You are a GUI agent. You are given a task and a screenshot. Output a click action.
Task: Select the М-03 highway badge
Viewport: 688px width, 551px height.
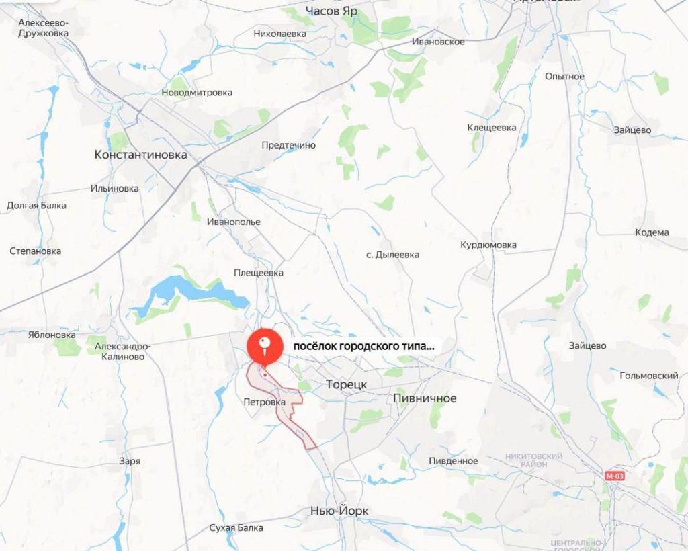614,476
